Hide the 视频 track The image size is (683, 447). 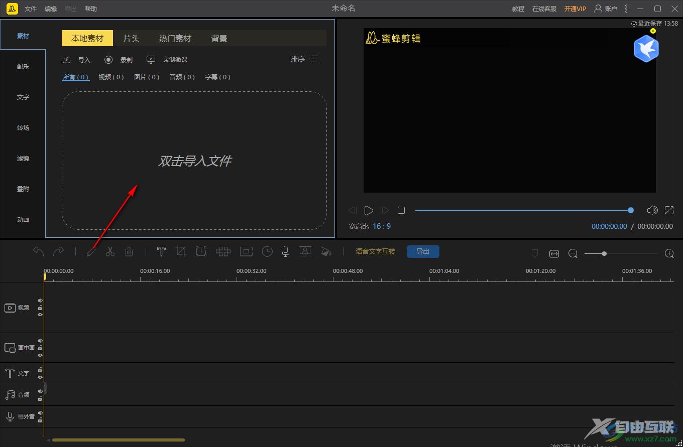(x=40, y=315)
